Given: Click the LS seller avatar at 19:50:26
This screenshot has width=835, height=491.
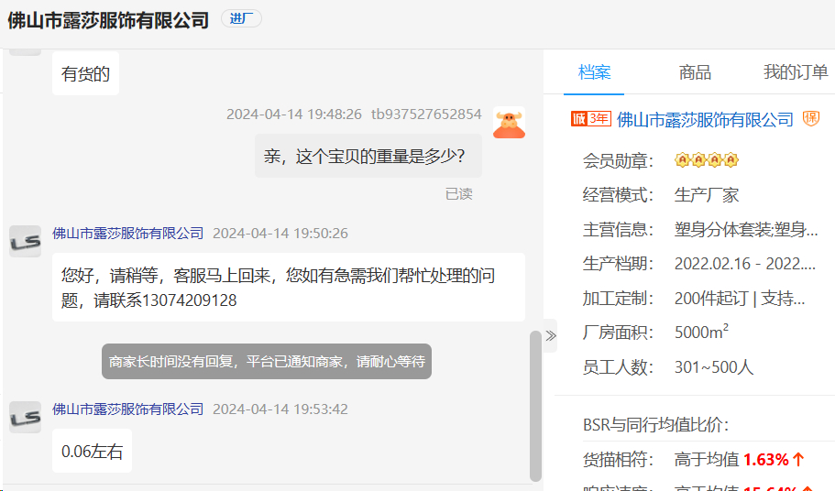Looking at the screenshot, I should pyautogui.click(x=25, y=242).
